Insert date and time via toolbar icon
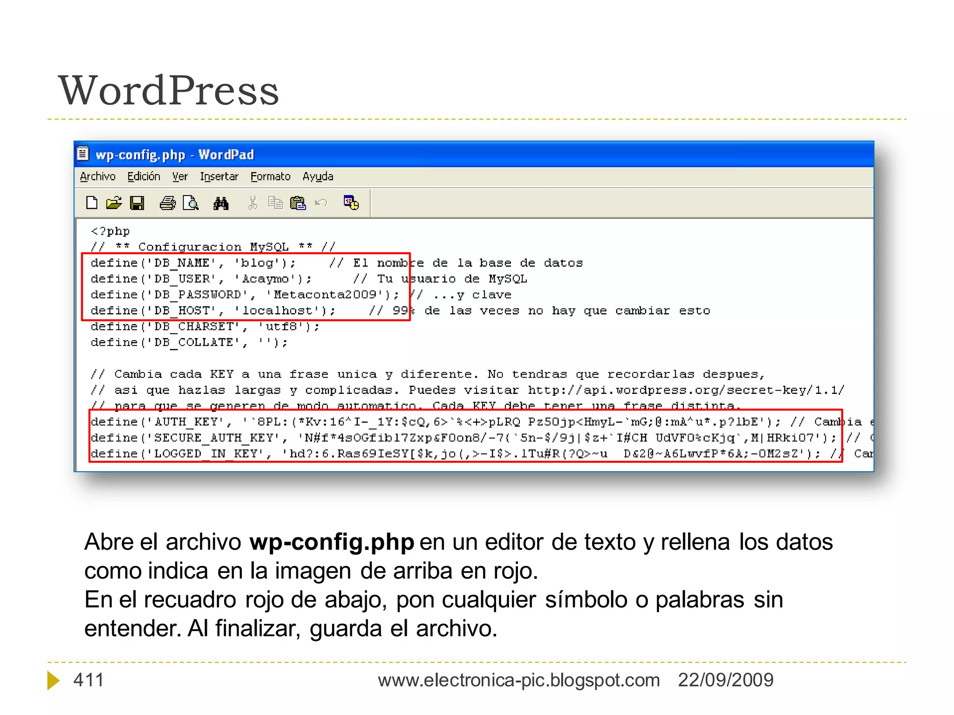 pos(351,202)
